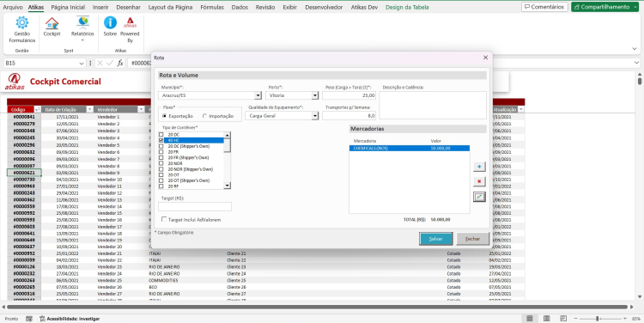Click the Atikas logo in the sheet
This screenshot has height=323, width=644.
(15, 82)
